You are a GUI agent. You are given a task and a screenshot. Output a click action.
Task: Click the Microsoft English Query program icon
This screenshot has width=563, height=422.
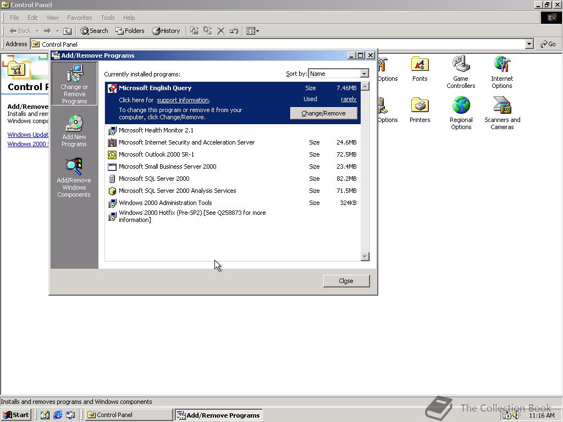tap(112, 88)
